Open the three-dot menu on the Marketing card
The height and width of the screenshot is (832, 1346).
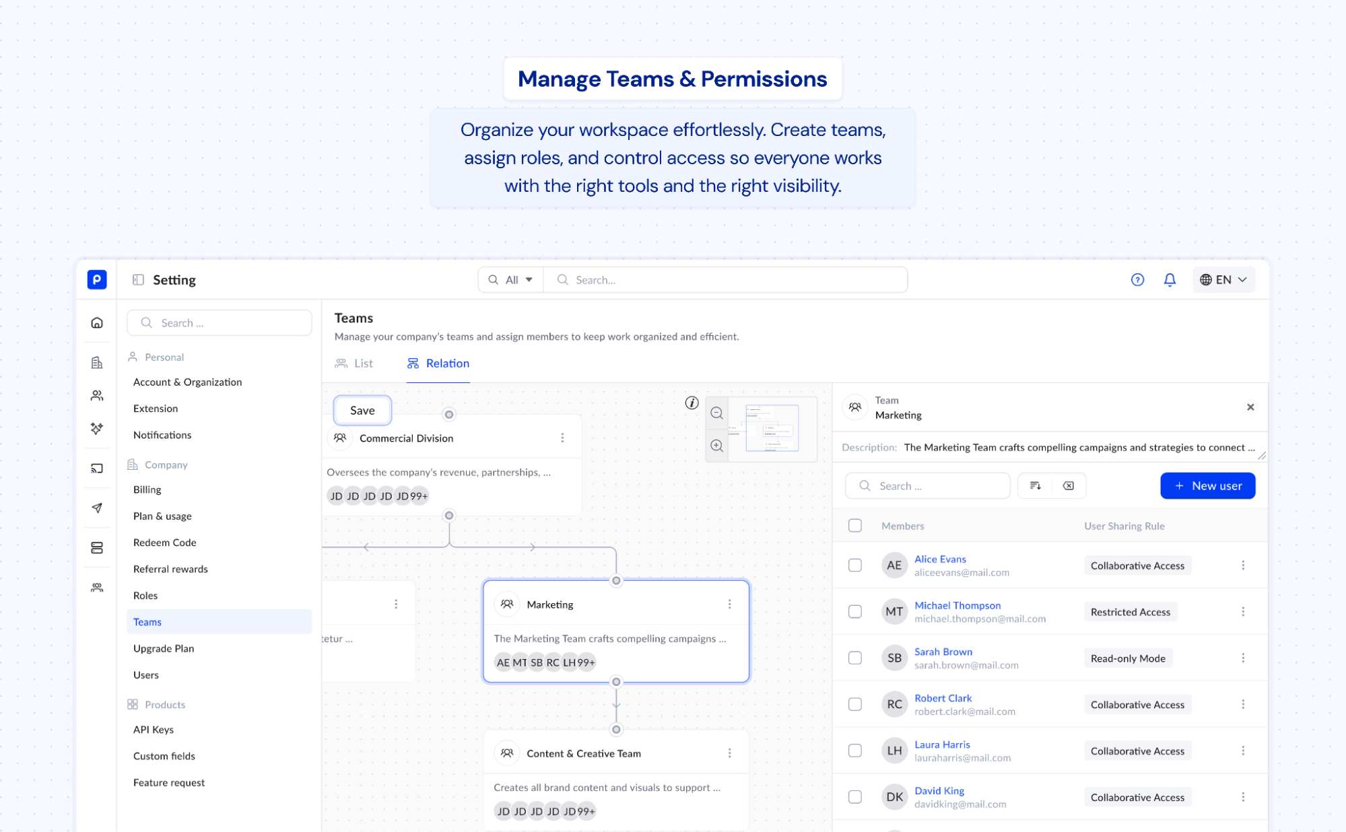coord(730,604)
